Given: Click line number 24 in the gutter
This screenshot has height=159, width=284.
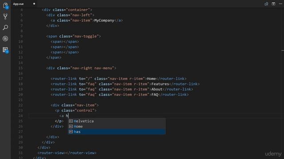Looking at the screenshot, I should point(21,116).
